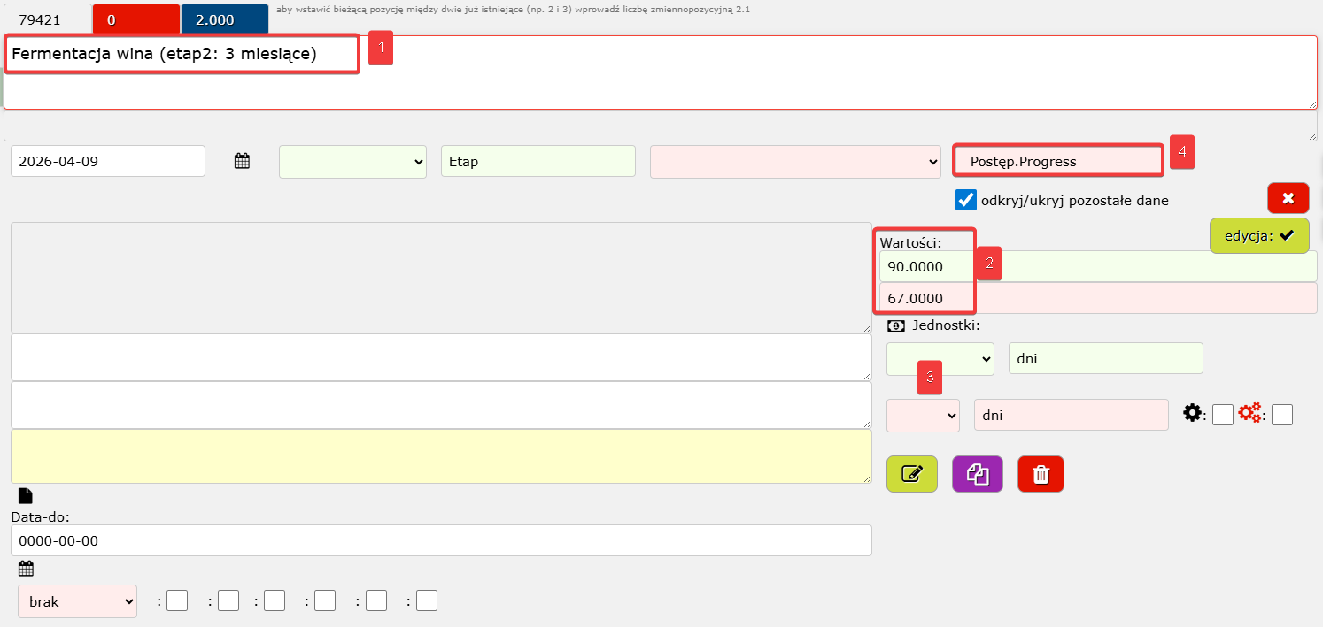The width and height of the screenshot is (1323, 627).
Task: Click the red X cancel button
Action: coord(1288,198)
